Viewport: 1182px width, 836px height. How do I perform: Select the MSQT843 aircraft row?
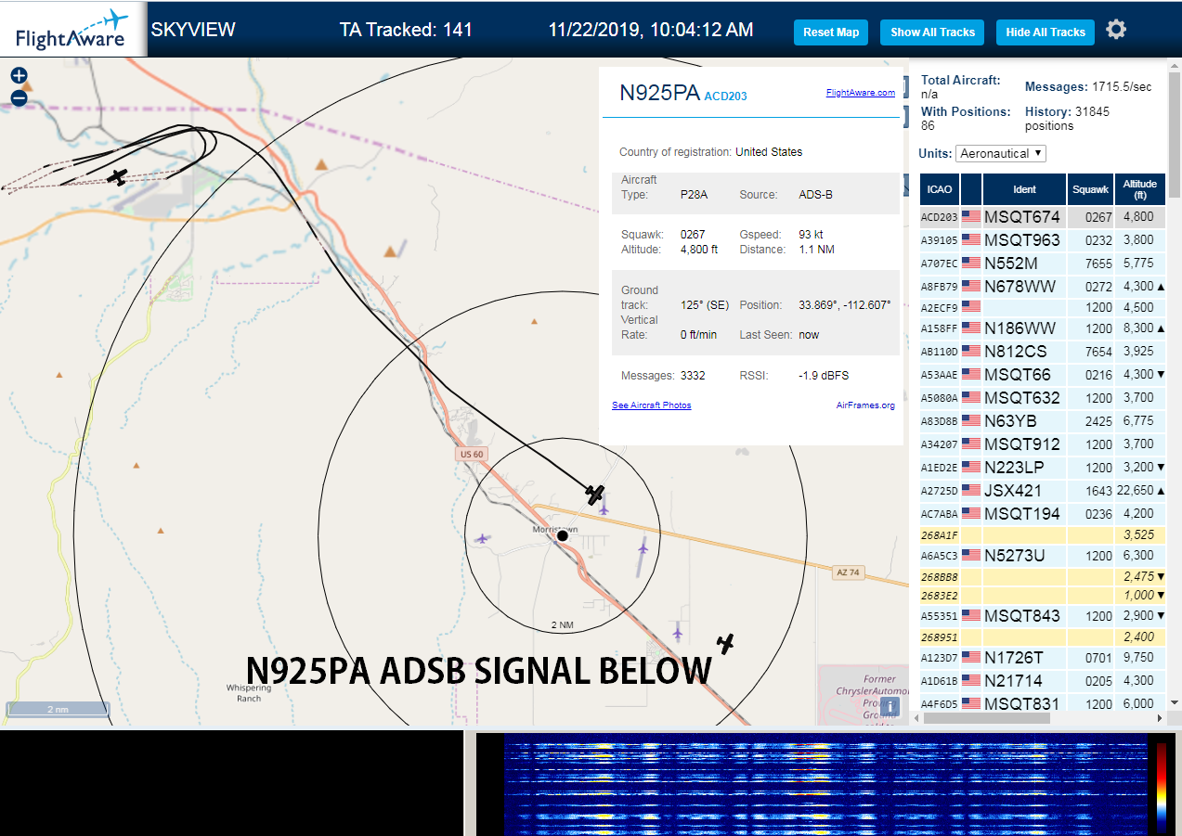click(1043, 616)
